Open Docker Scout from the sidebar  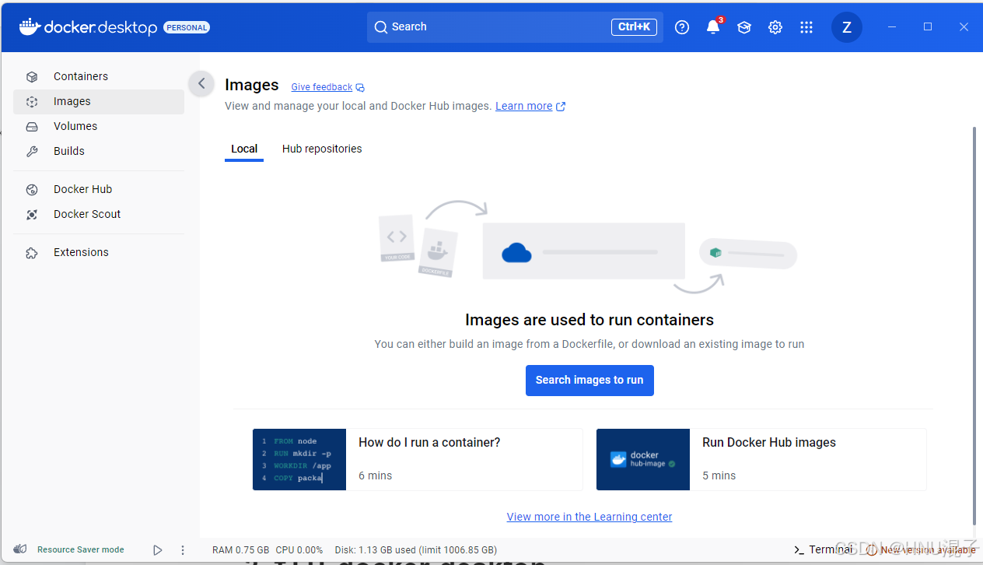[x=86, y=214]
